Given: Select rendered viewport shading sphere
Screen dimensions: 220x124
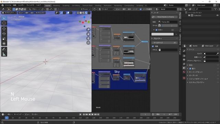Looking at the screenshot, I should pyautogui.click(x=86, y=13).
